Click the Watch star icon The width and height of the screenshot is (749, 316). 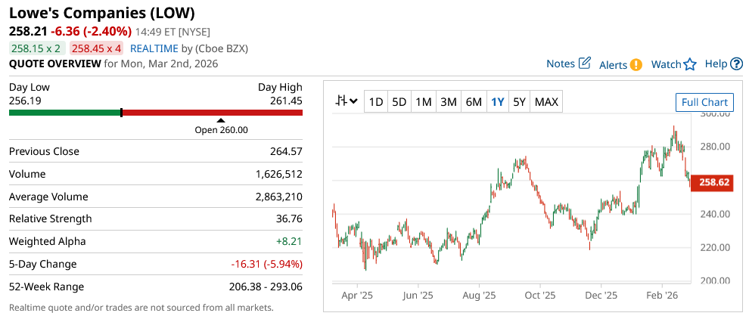pos(690,64)
